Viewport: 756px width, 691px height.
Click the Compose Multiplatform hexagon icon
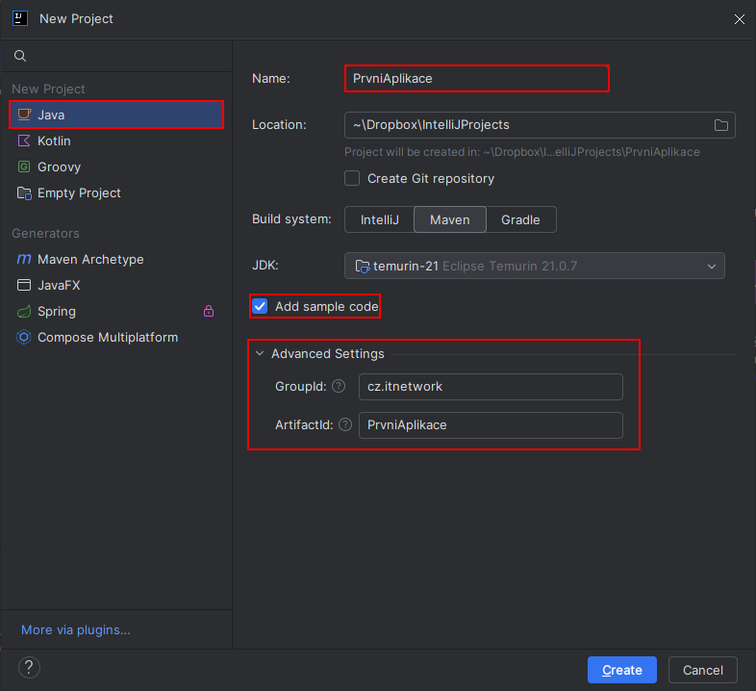24,337
